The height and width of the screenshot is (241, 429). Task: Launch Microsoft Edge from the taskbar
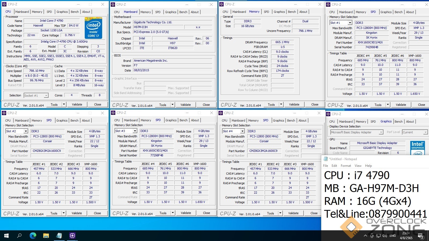33,236
